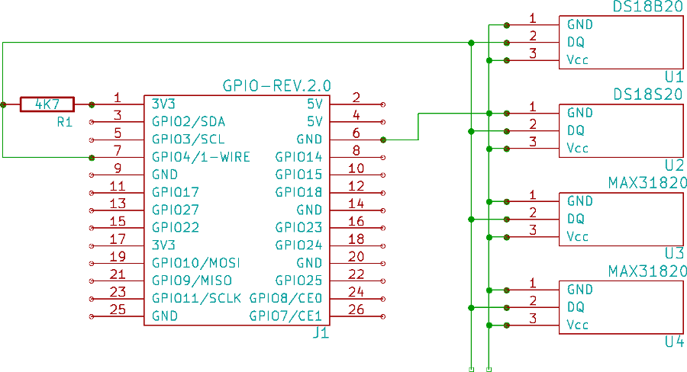Select the DS18S20 component name
687x372 pixels.
tap(647, 95)
